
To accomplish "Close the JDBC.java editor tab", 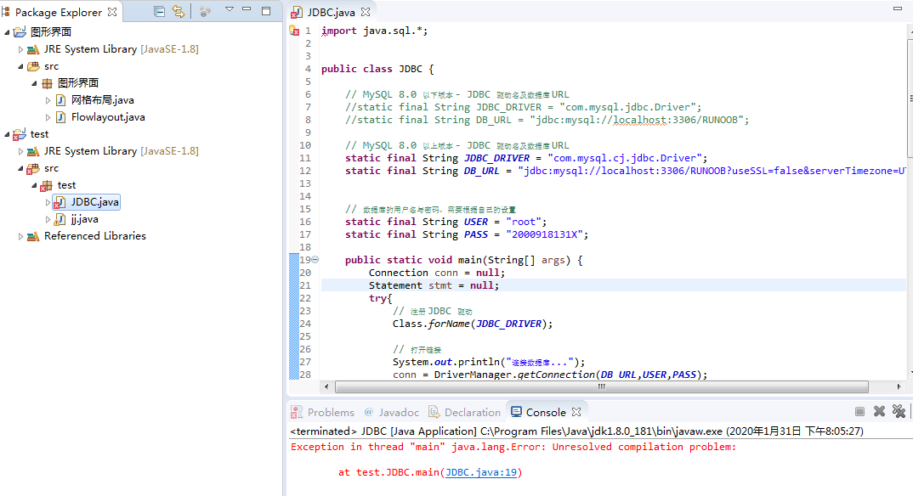I will coord(365,12).
